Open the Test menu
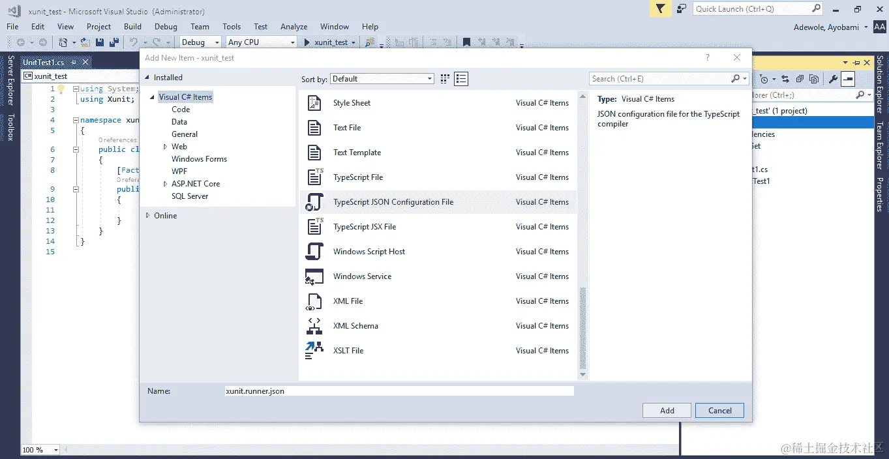Screen dimensions: 889x459 [x=261, y=27]
